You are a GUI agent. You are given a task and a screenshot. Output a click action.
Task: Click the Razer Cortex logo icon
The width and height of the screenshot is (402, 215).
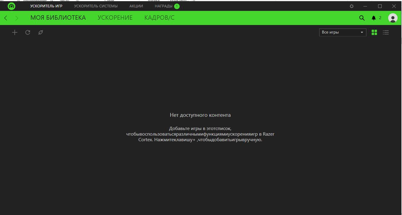[11, 6]
